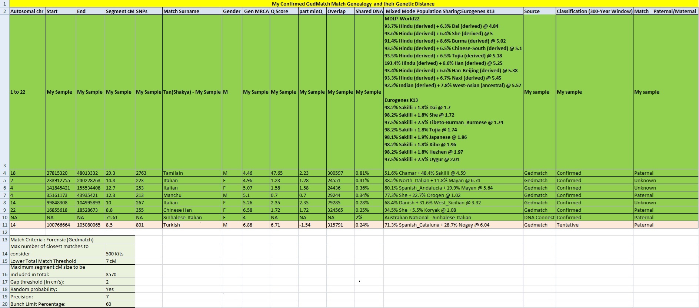The height and width of the screenshot is (308, 699).
Task: Click the '77.3% She + 22.7% Oroqen' cell
Action: tap(453, 195)
